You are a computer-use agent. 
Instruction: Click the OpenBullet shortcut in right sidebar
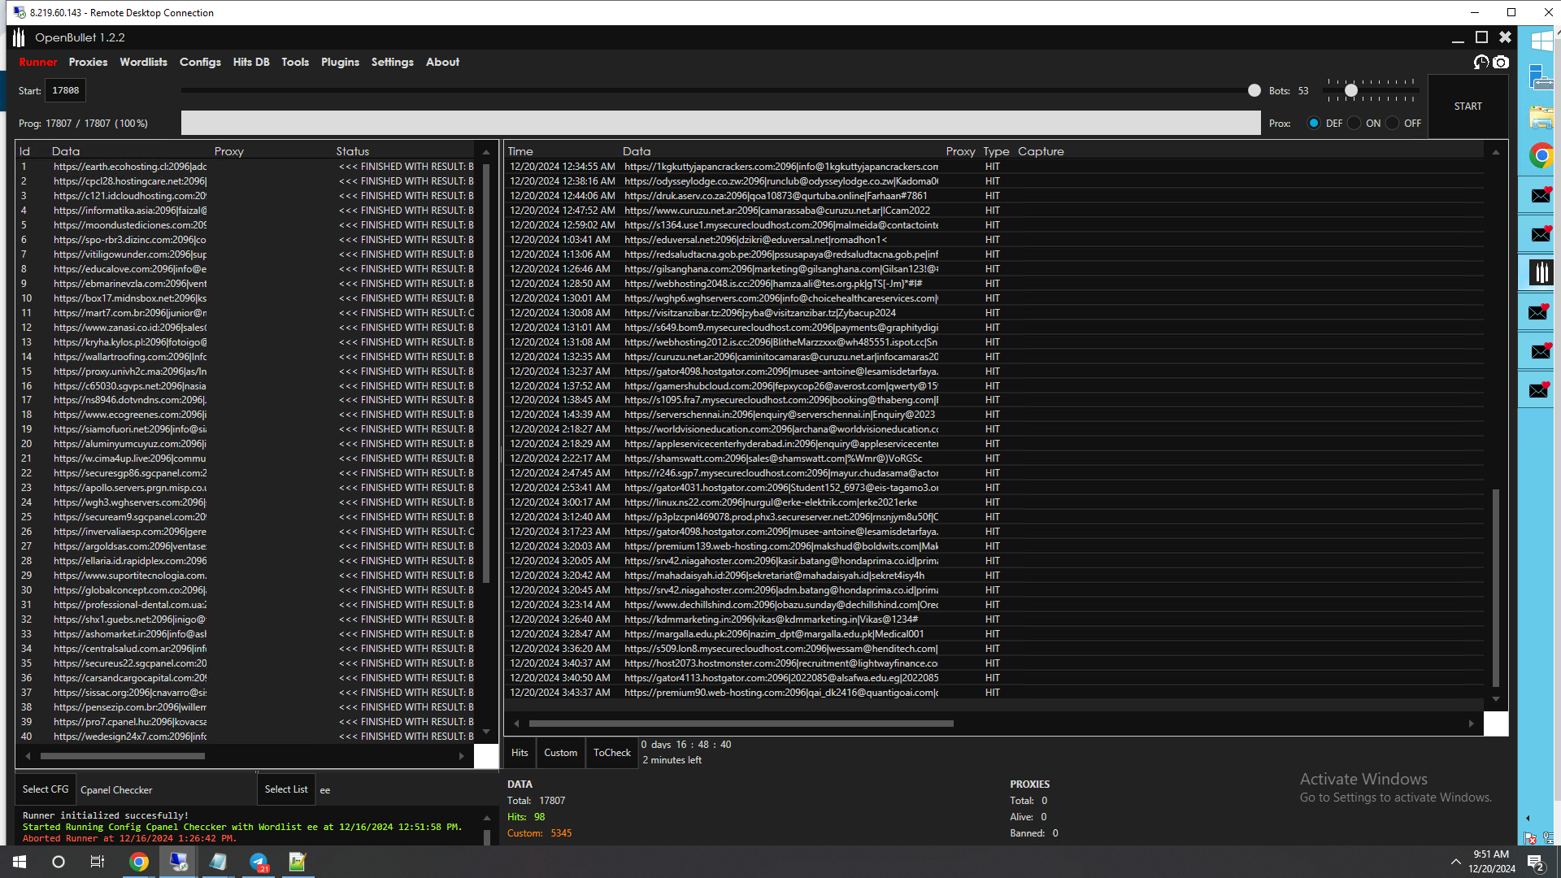click(1540, 272)
